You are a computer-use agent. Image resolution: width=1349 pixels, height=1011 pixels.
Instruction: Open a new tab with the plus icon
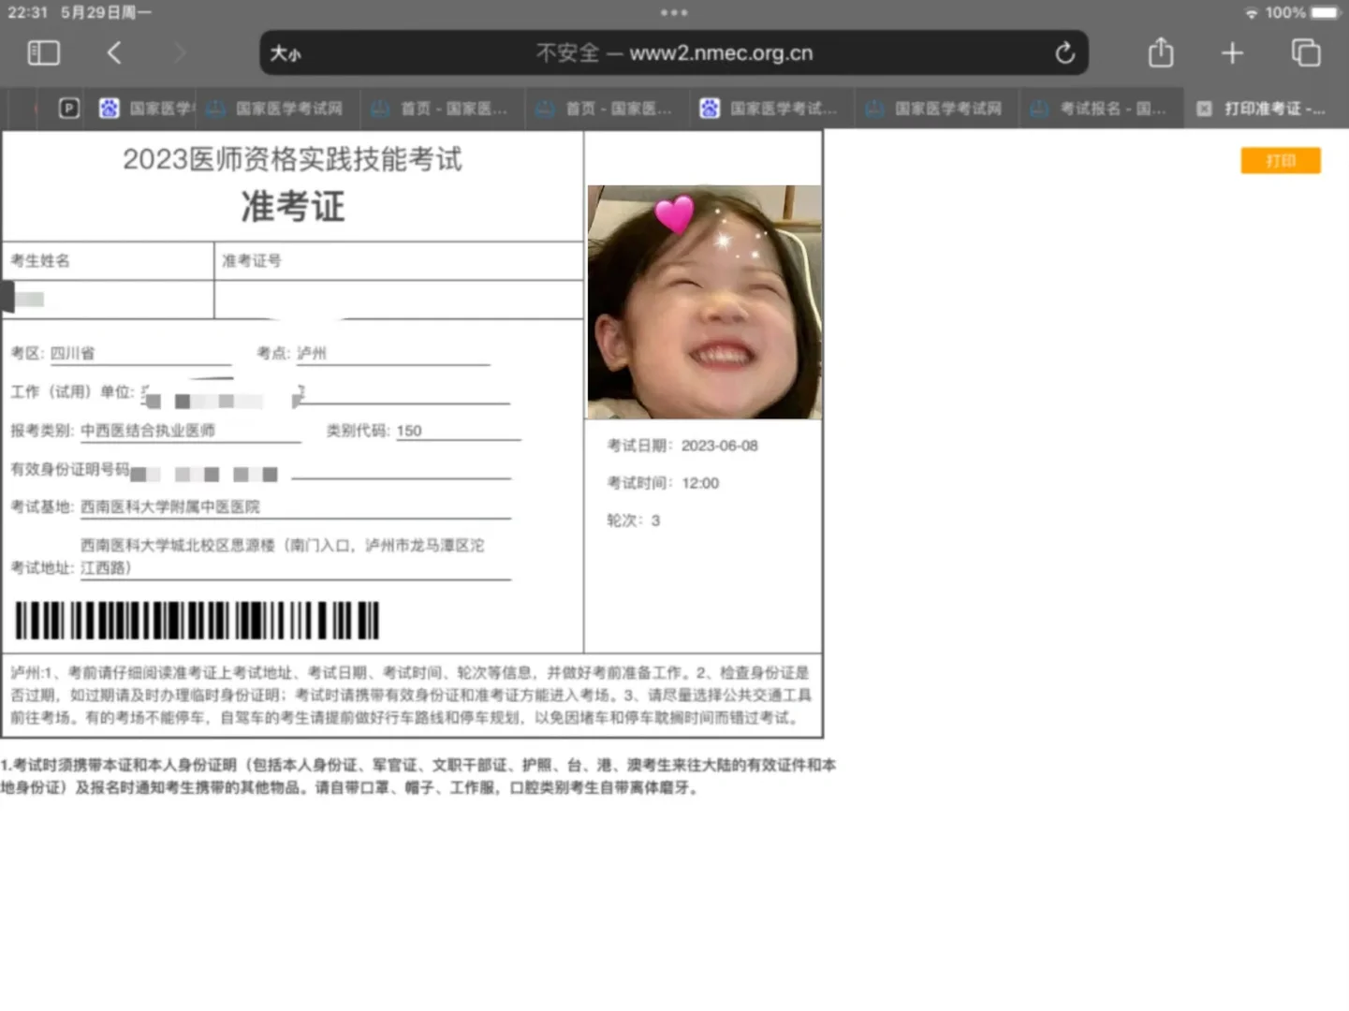(1231, 53)
